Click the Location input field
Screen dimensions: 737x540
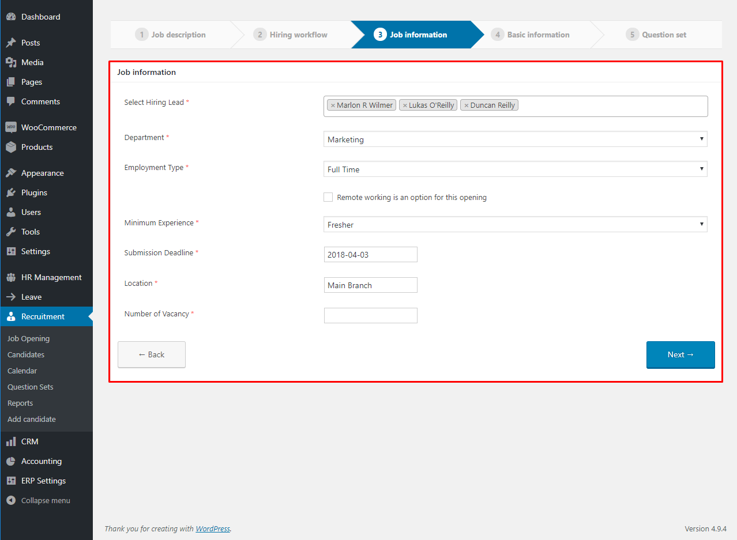(x=371, y=285)
